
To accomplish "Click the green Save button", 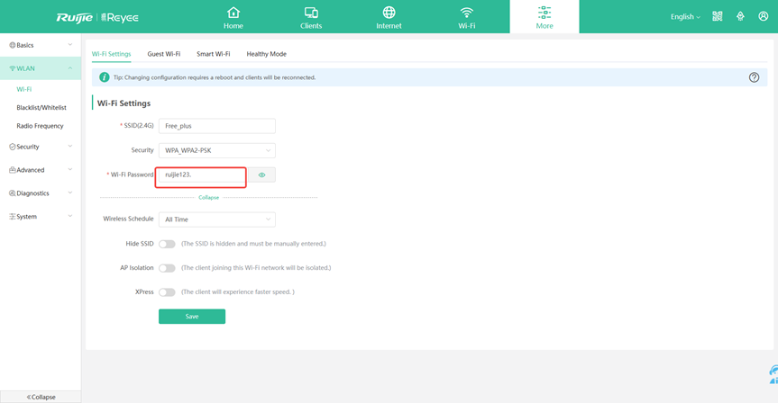I will click(x=192, y=317).
